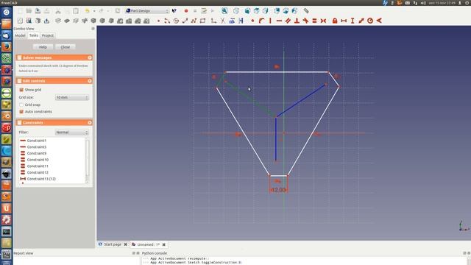This screenshot has height=265, width=471.
Task: Switch to the Model tab
Action: 20,35
